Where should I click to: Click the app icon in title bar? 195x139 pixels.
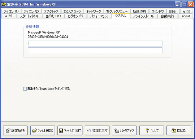pyautogui.click(x=4, y=4)
